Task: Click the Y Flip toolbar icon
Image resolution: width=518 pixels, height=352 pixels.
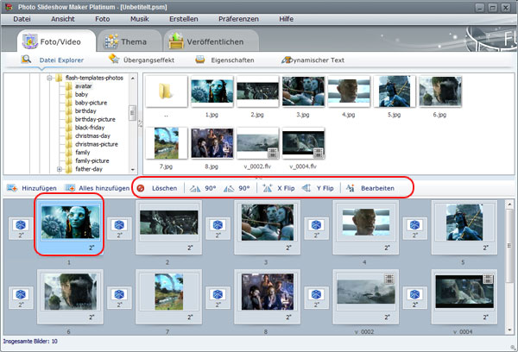Action: [x=307, y=188]
